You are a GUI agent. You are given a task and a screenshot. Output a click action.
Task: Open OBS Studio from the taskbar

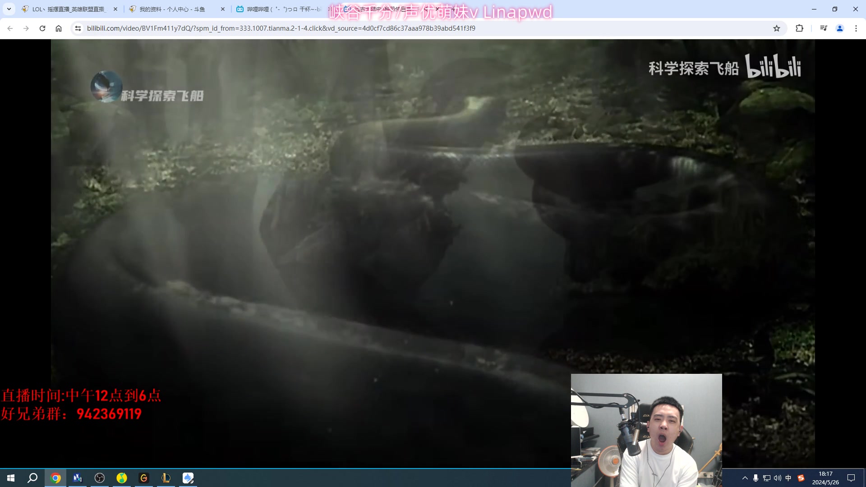click(100, 478)
